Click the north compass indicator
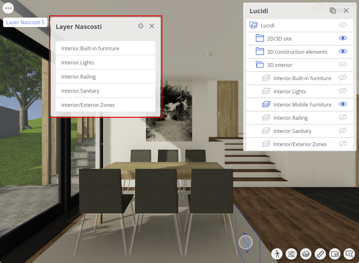The width and height of the screenshot is (359, 263). (246, 242)
